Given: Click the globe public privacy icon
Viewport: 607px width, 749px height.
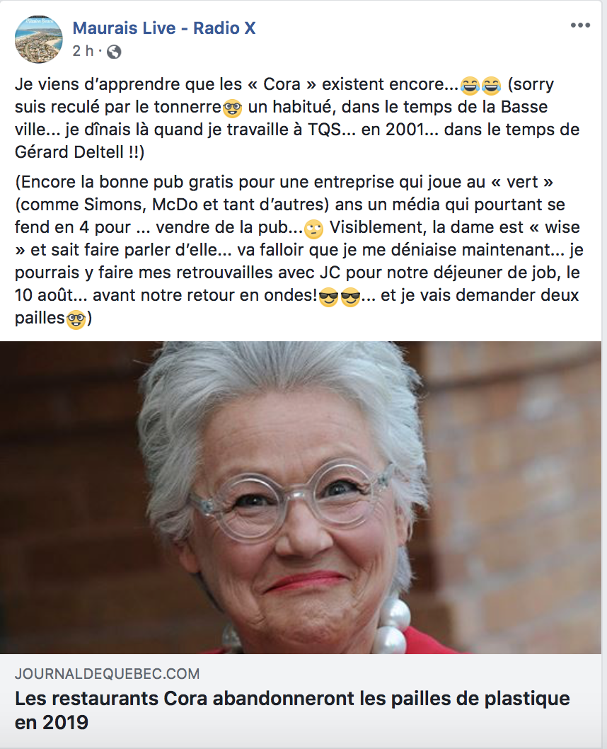Looking at the screenshot, I should [114, 52].
